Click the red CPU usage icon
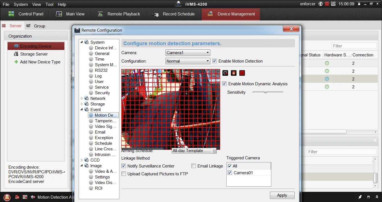This screenshot has height=202, width=382. tap(327, 4)
